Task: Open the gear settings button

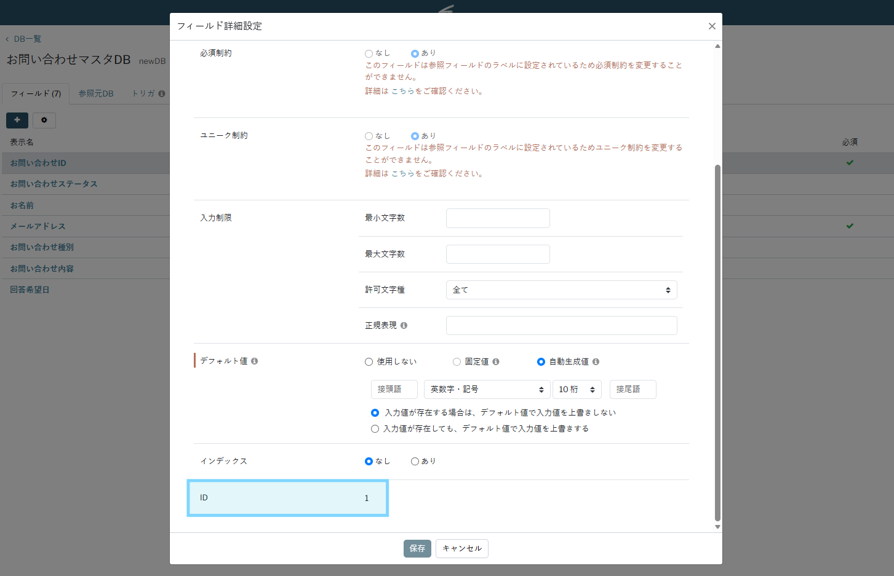Action: tap(44, 120)
